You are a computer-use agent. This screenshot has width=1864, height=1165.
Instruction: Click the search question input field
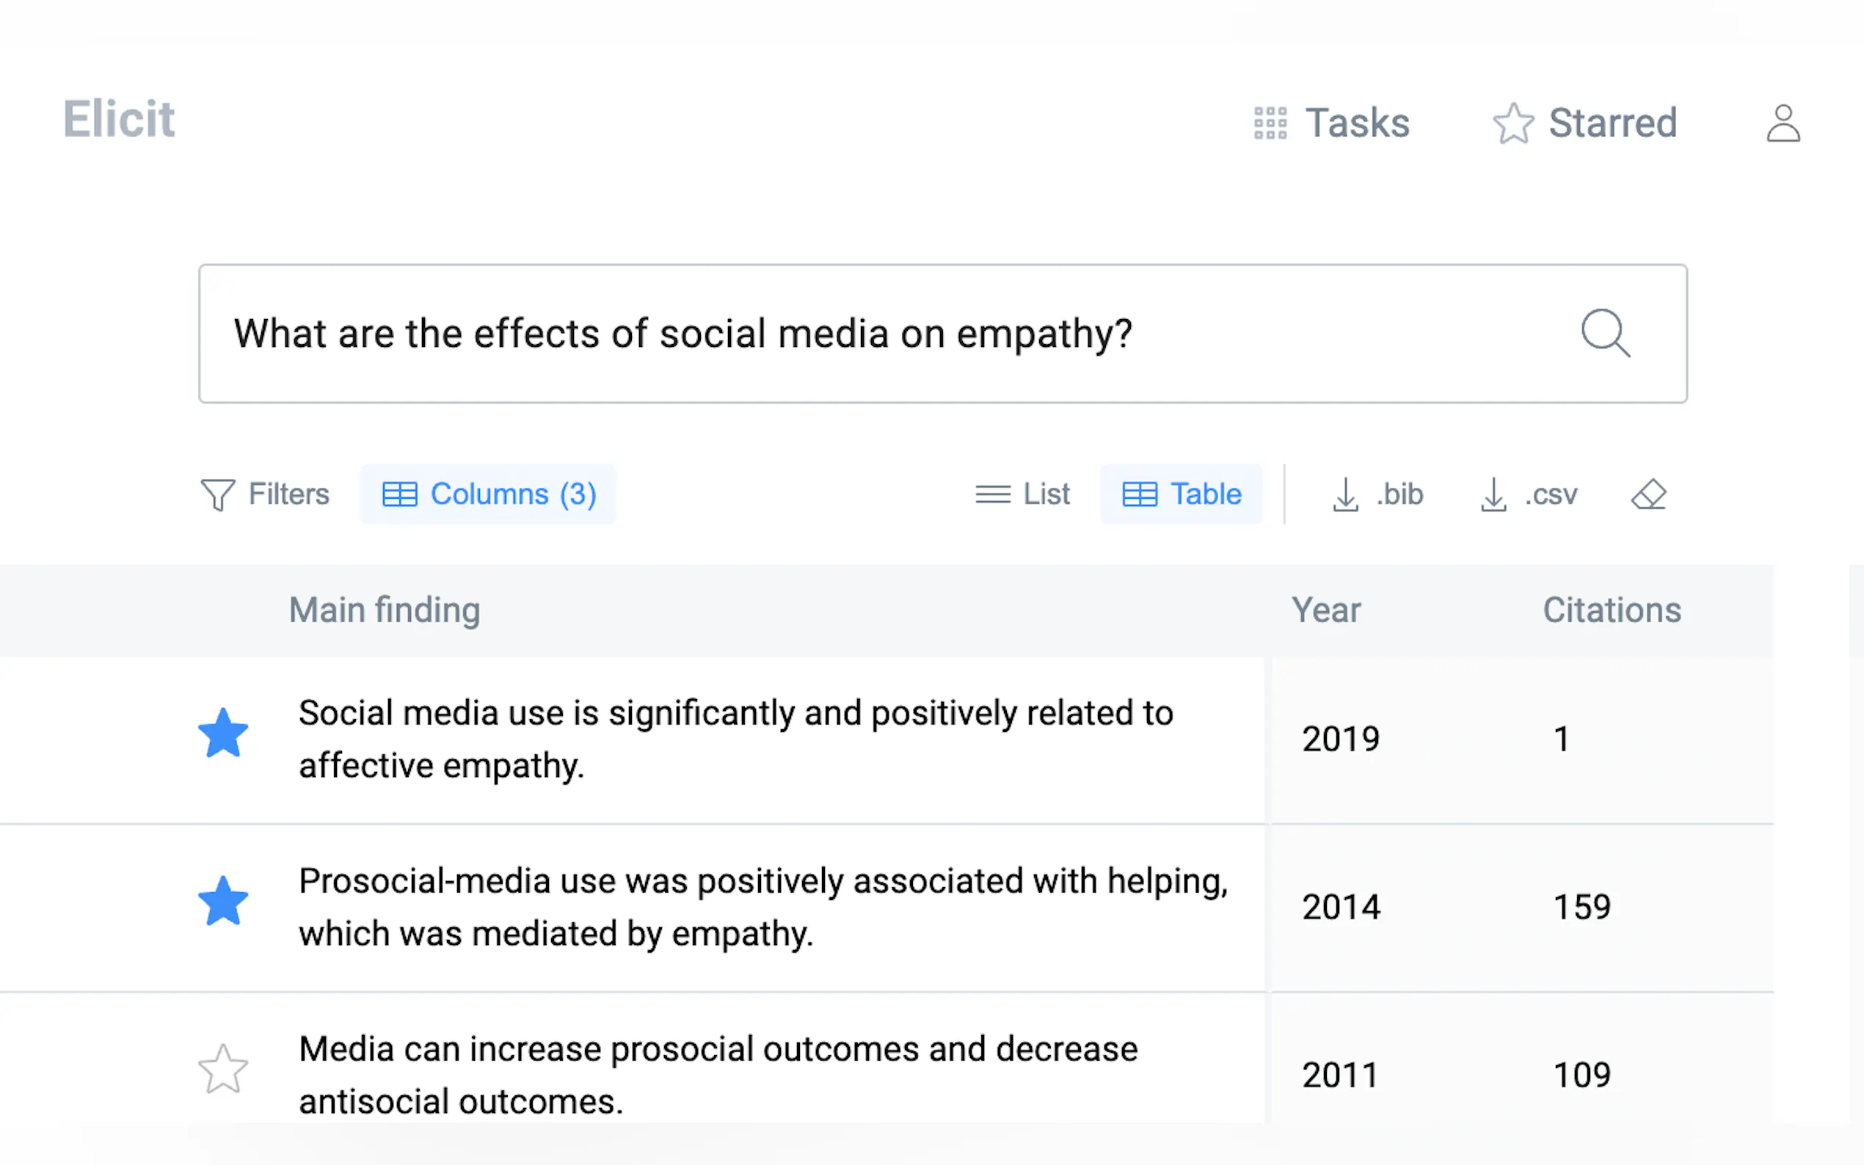tap(848, 334)
